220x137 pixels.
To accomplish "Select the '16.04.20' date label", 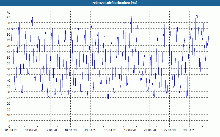I will click(x=110, y=130).
